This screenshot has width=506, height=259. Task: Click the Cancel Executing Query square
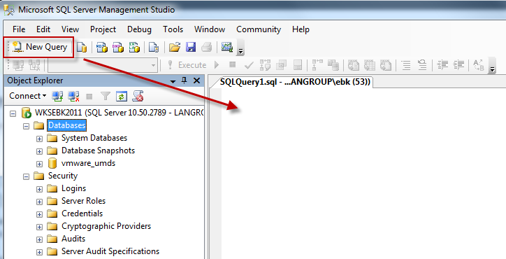click(x=232, y=64)
